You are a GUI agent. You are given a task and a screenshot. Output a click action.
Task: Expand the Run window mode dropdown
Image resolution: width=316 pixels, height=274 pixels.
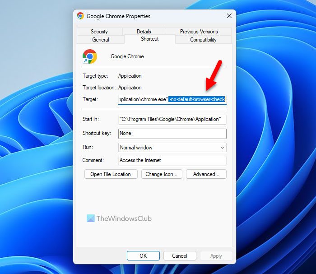point(172,148)
